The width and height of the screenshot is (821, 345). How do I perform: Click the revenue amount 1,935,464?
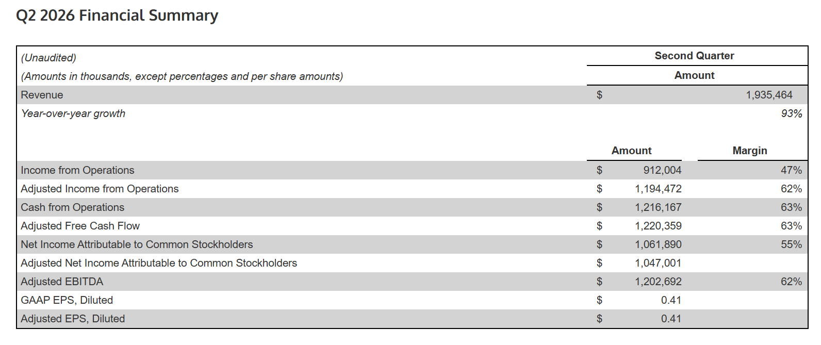pyautogui.click(x=769, y=95)
